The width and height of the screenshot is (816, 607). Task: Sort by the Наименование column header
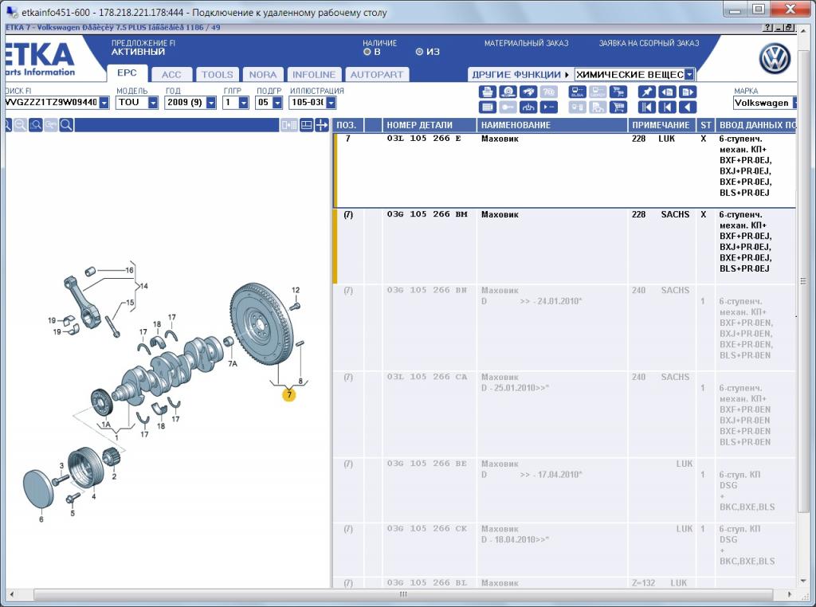[552, 125]
